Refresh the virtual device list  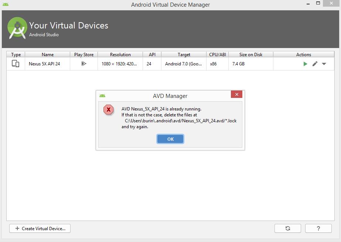288,228
